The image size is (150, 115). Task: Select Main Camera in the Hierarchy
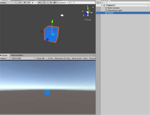pos(113,8)
